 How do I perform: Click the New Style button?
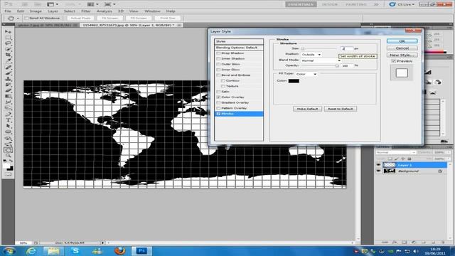(402, 55)
